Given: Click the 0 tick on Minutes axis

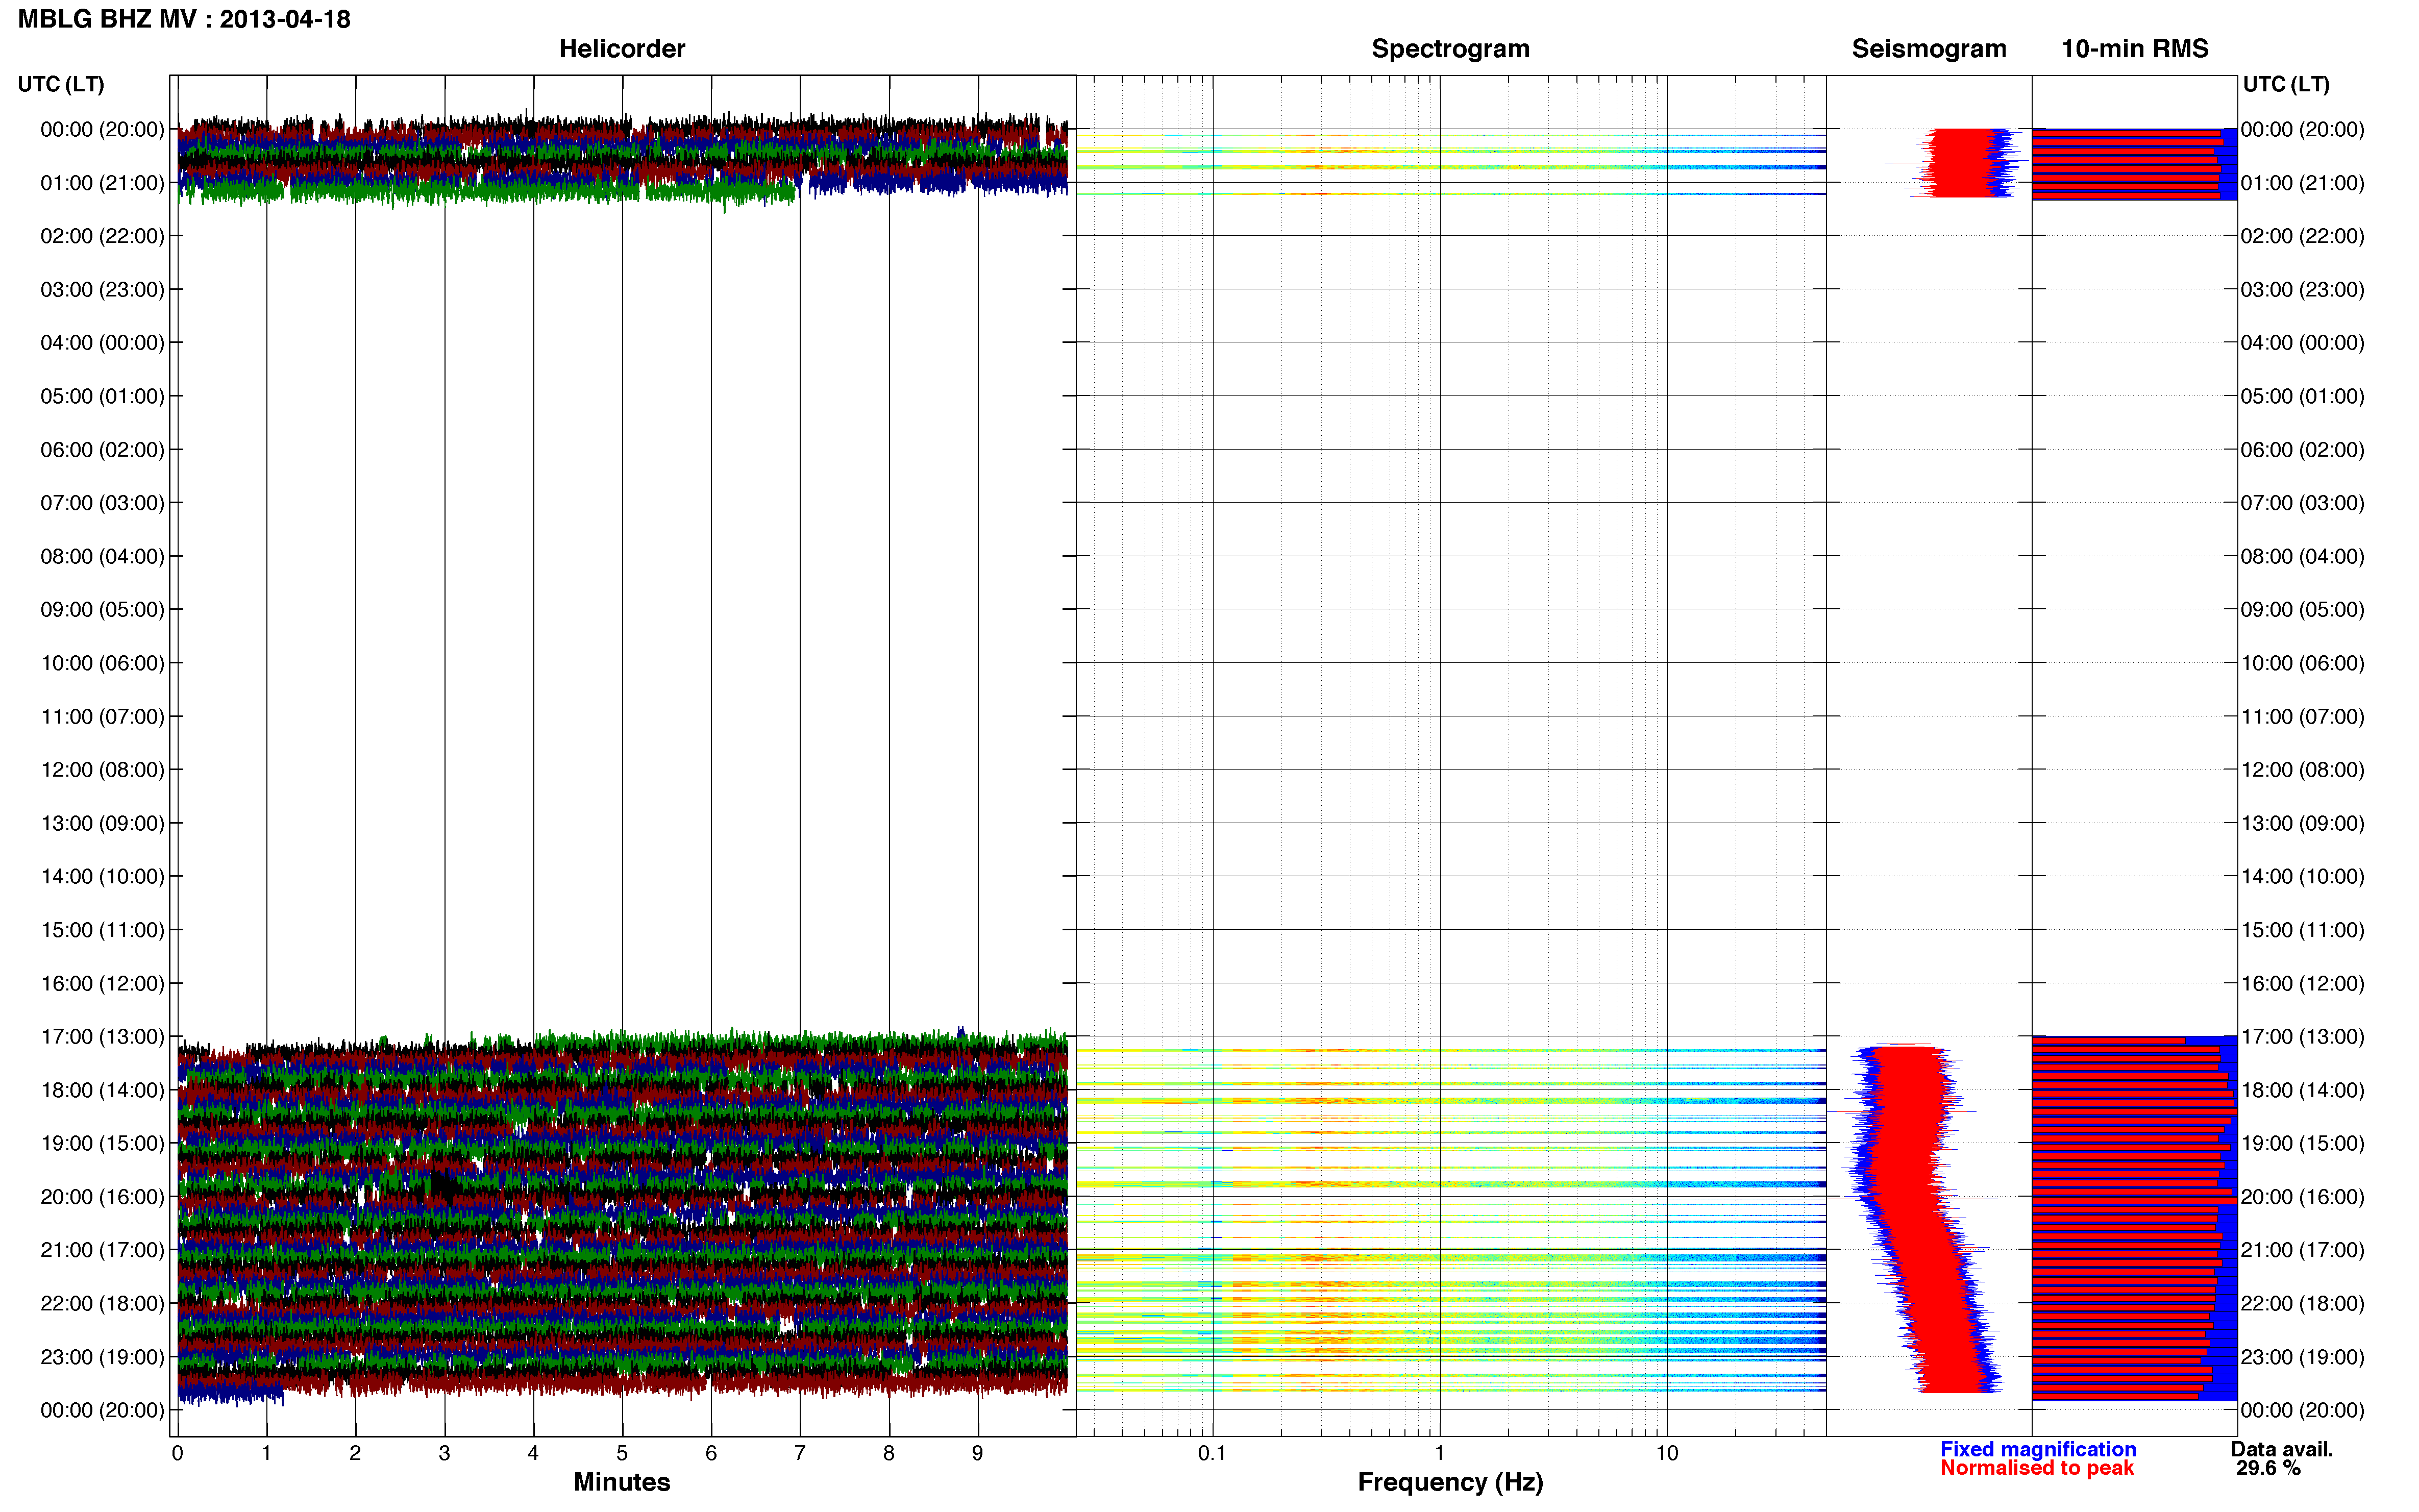Looking at the screenshot, I should [177, 1454].
